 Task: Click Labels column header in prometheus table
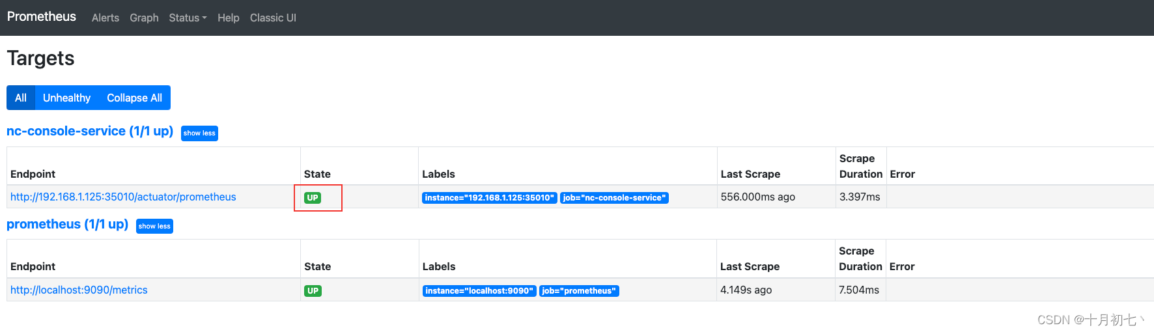tap(439, 266)
